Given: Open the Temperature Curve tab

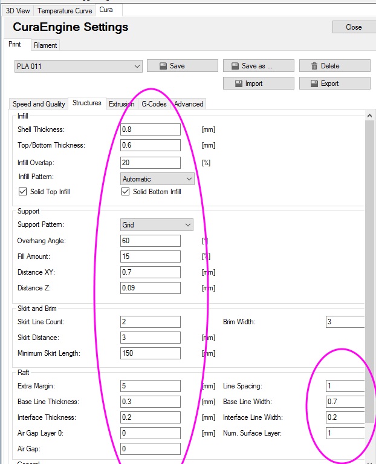Looking at the screenshot, I should point(65,11).
